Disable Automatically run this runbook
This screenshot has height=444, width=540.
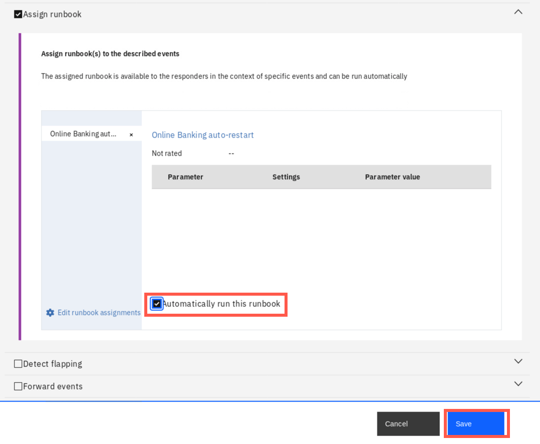[x=157, y=304]
